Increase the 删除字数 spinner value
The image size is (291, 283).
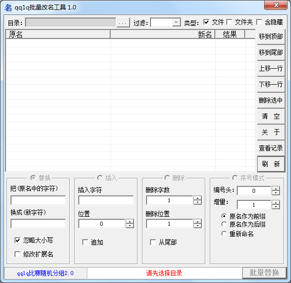point(197,198)
